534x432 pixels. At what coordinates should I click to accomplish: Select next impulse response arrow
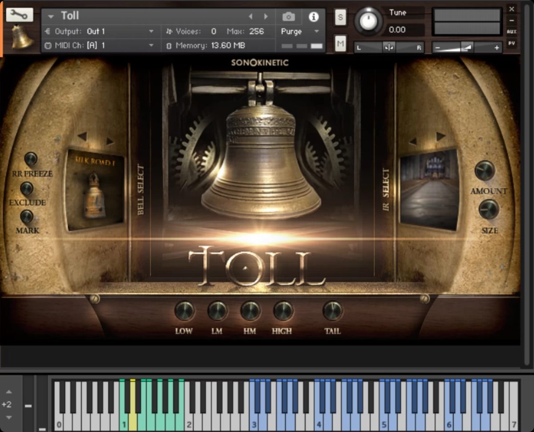[x=441, y=136]
